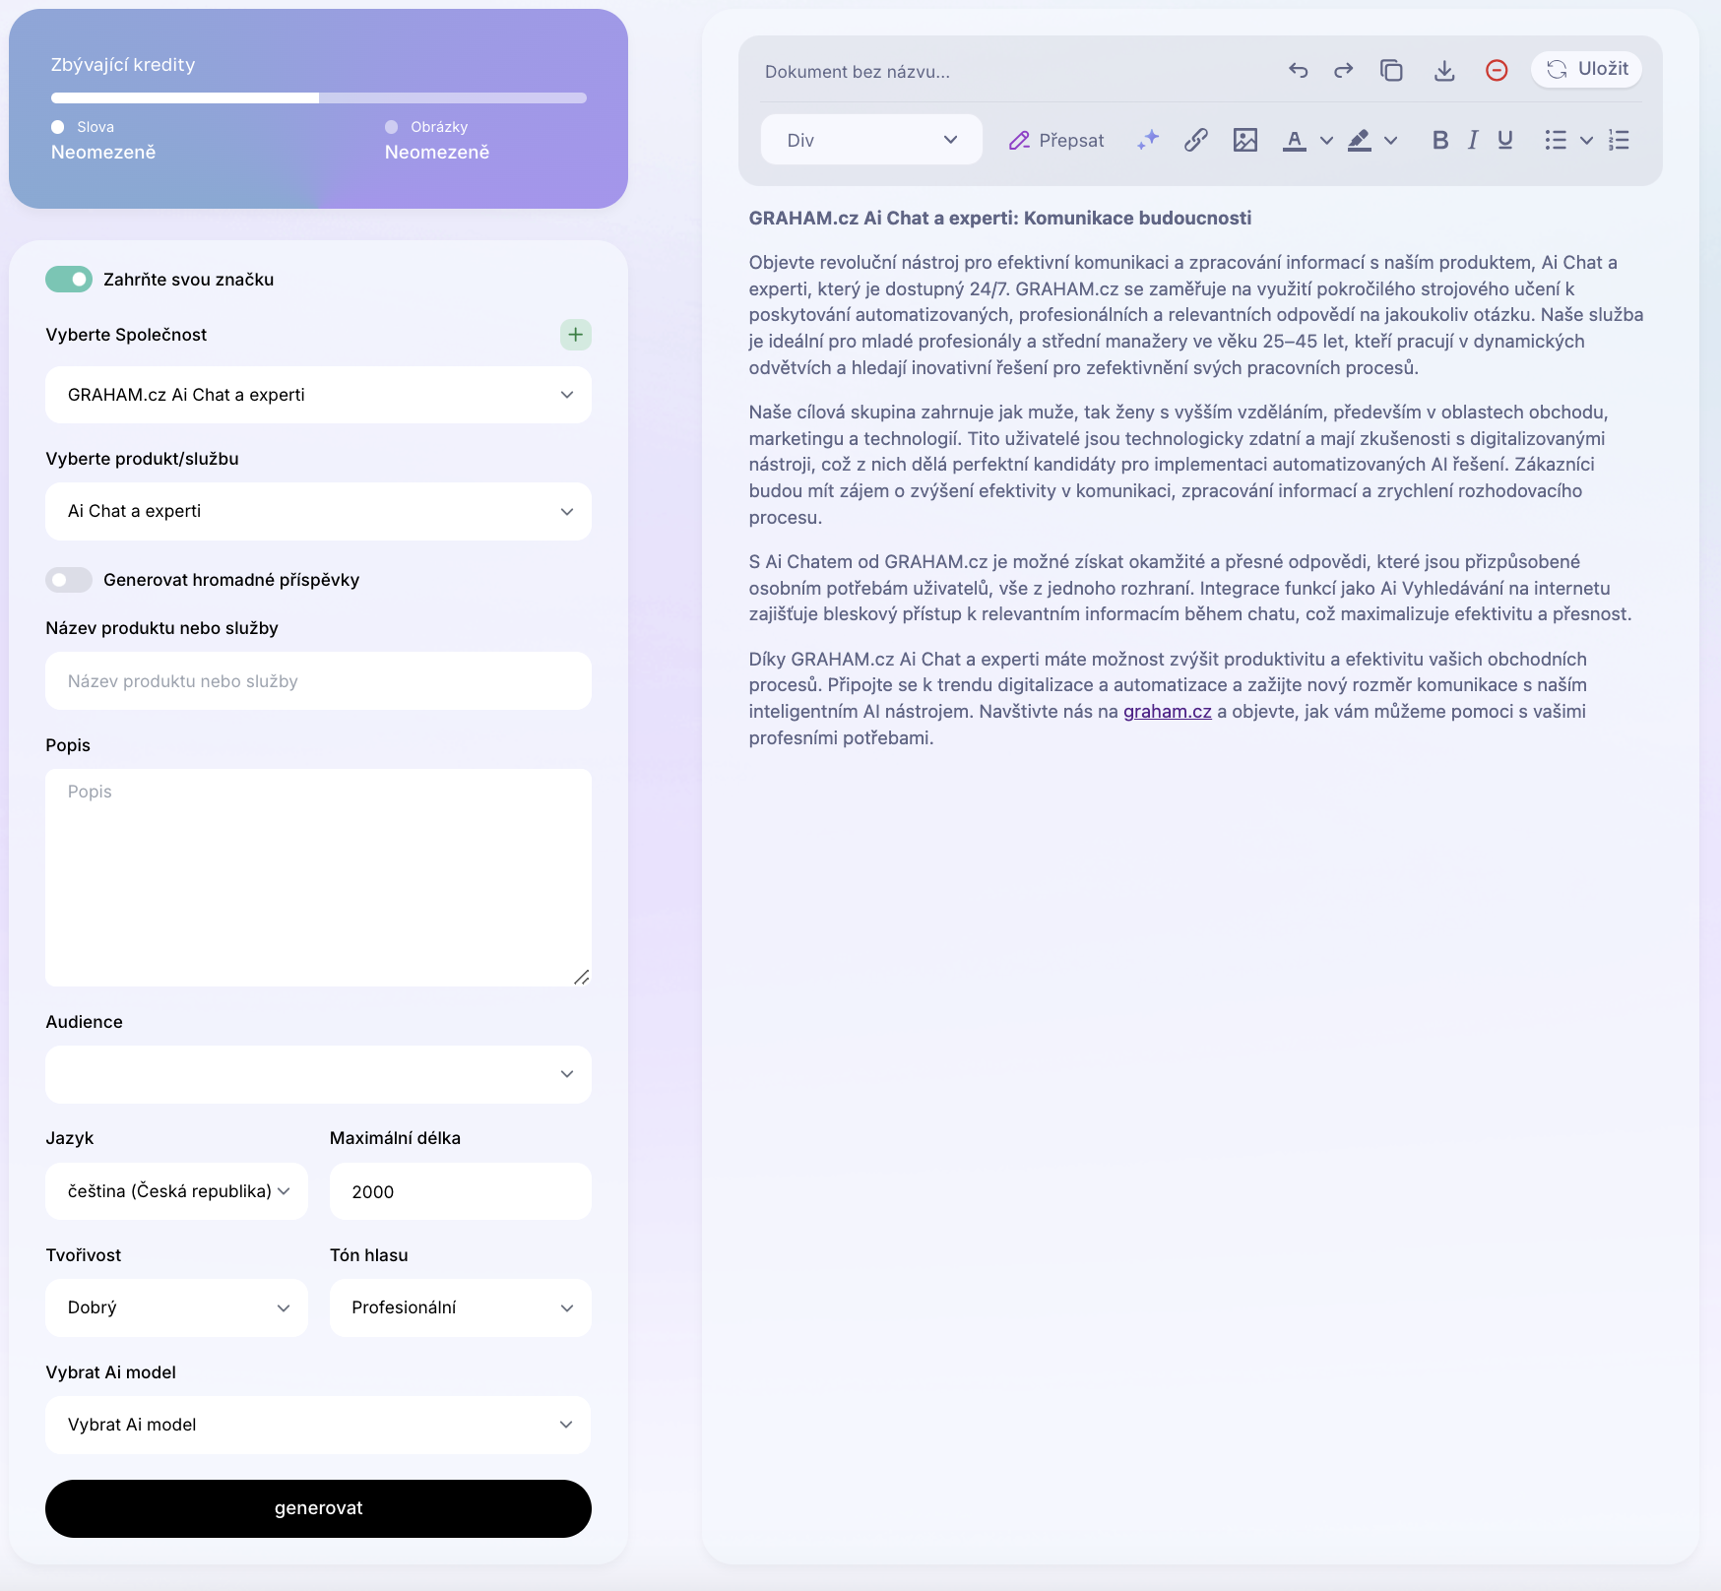Viewport: 1721px width, 1591px height.
Task: Insert an image using the picture icon
Action: click(x=1245, y=140)
